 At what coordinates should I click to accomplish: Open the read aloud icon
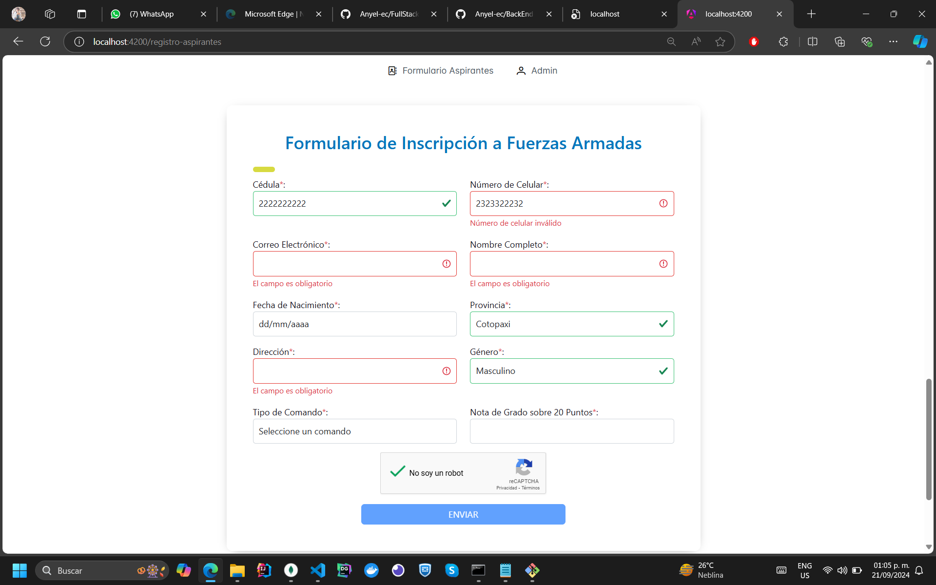(696, 42)
